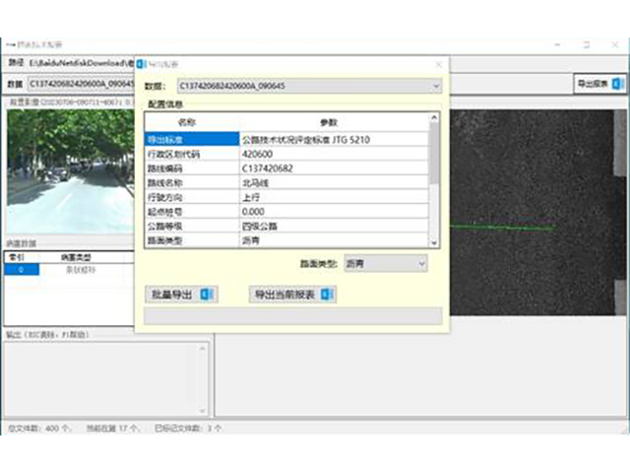This screenshot has width=630, height=473.
Task: Click the dialog title bar icon
Action: tap(141, 63)
